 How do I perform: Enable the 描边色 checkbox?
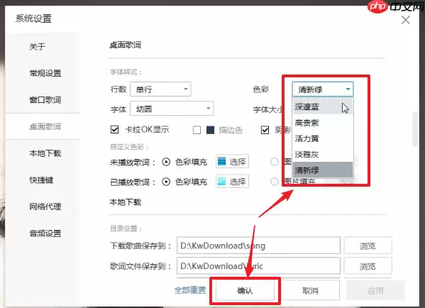tap(197, 130)
